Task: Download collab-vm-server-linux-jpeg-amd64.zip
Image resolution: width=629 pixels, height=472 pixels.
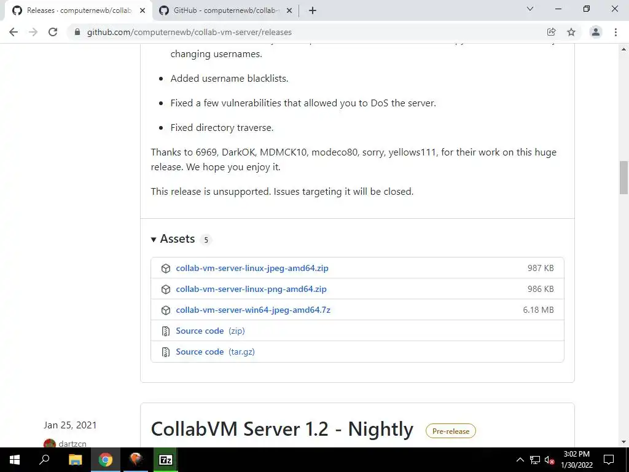Action: [252, 268]
